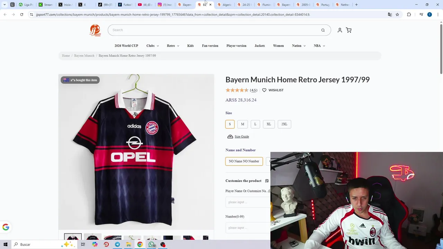Click the JJsport77 site logo
The height and width of the screenshot is (249, 443).
pos(95,30)
